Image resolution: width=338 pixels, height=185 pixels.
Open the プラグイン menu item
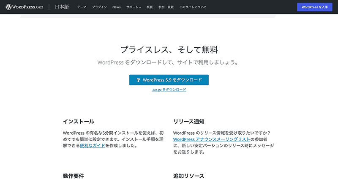point(99,7)
